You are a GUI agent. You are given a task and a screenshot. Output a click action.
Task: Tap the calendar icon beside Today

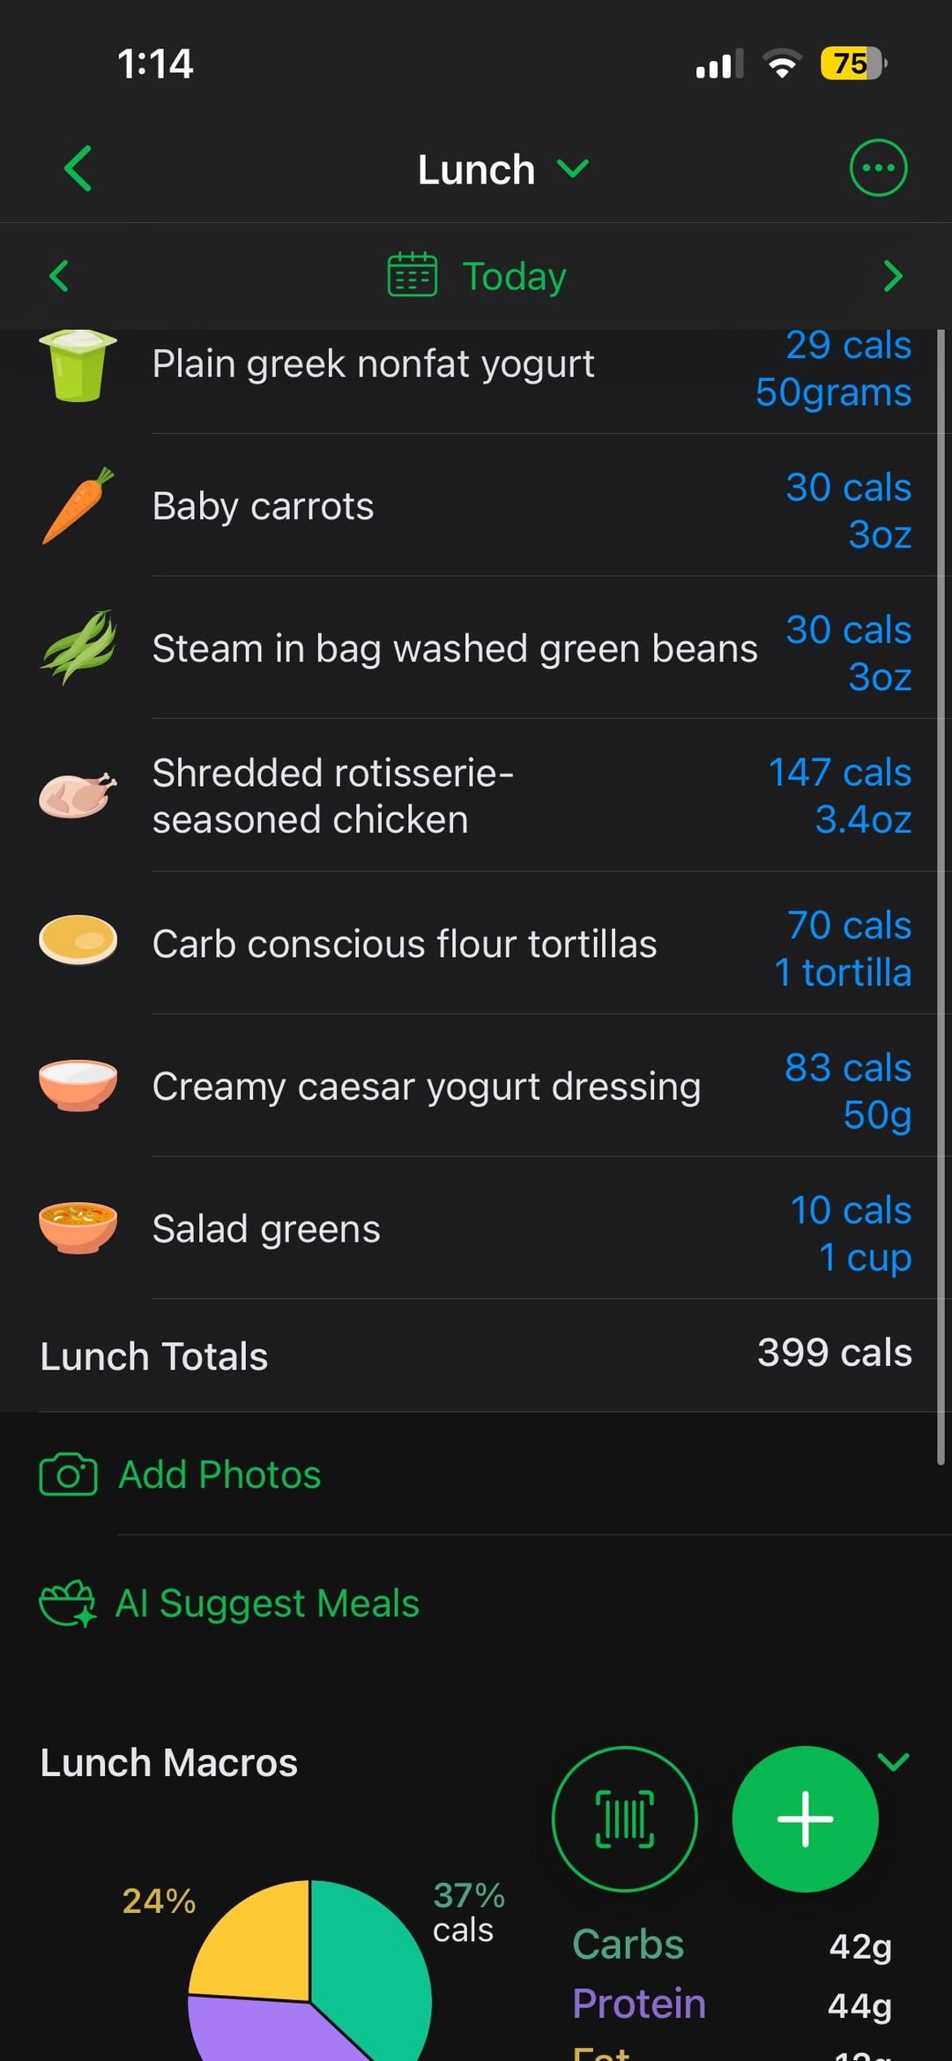click(x=412, y=275)
